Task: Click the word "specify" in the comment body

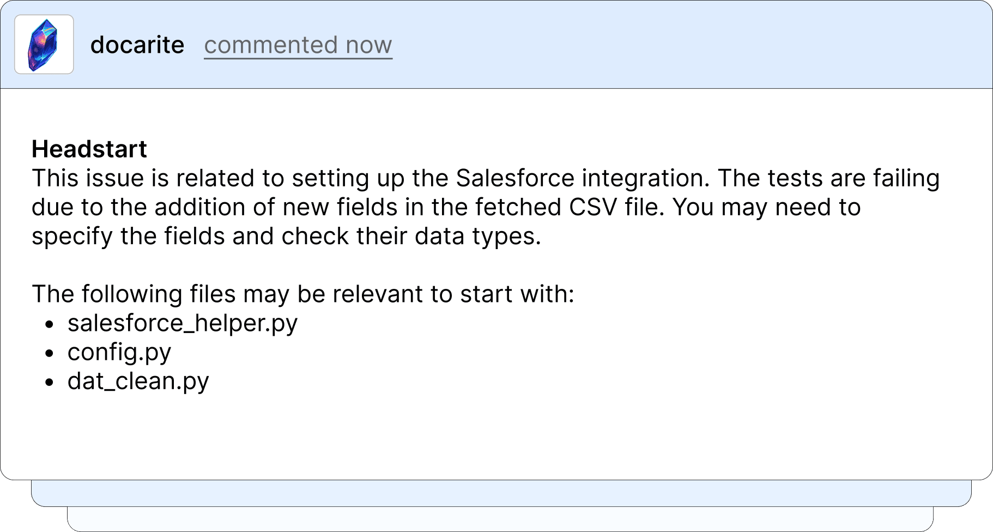Action: 72,237
